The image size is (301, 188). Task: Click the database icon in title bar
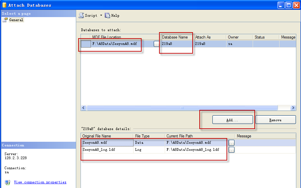click(x=4, y=5)
